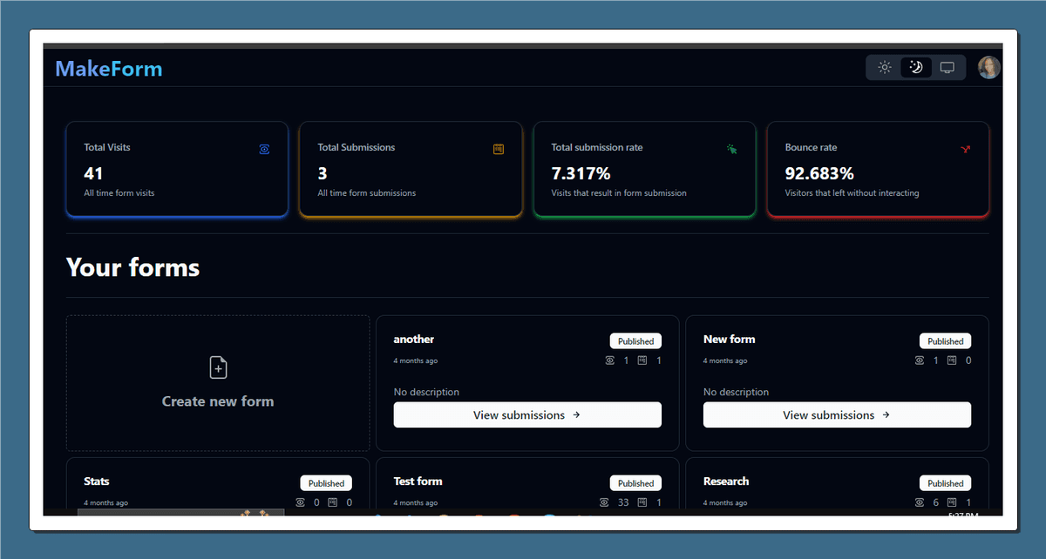
Task: Create new form
Action: 218,401
